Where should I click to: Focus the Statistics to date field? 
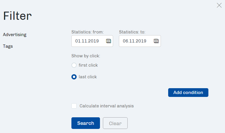point(140,41)
